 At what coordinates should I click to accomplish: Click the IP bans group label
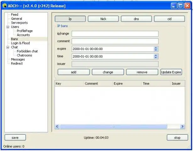[62, 26]
